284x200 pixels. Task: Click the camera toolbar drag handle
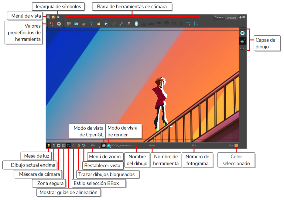[64, 24]
